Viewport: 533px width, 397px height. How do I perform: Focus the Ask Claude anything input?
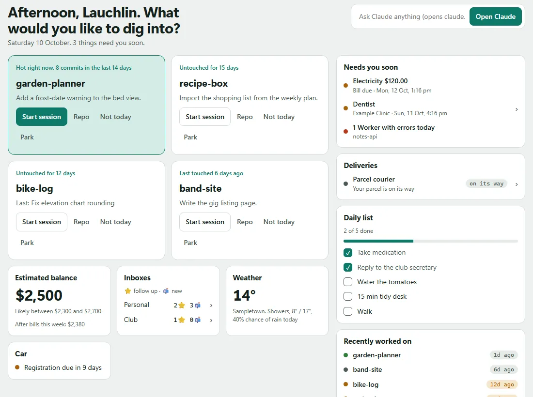pyautogui.click(x=412, y=16)
